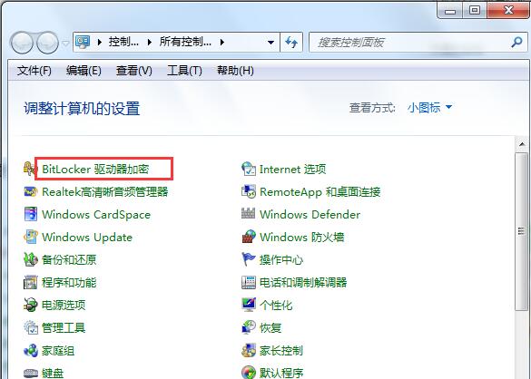Click the refresh button beside address bar
Screen dimensions: 531x379
click(x=291, y=43)
